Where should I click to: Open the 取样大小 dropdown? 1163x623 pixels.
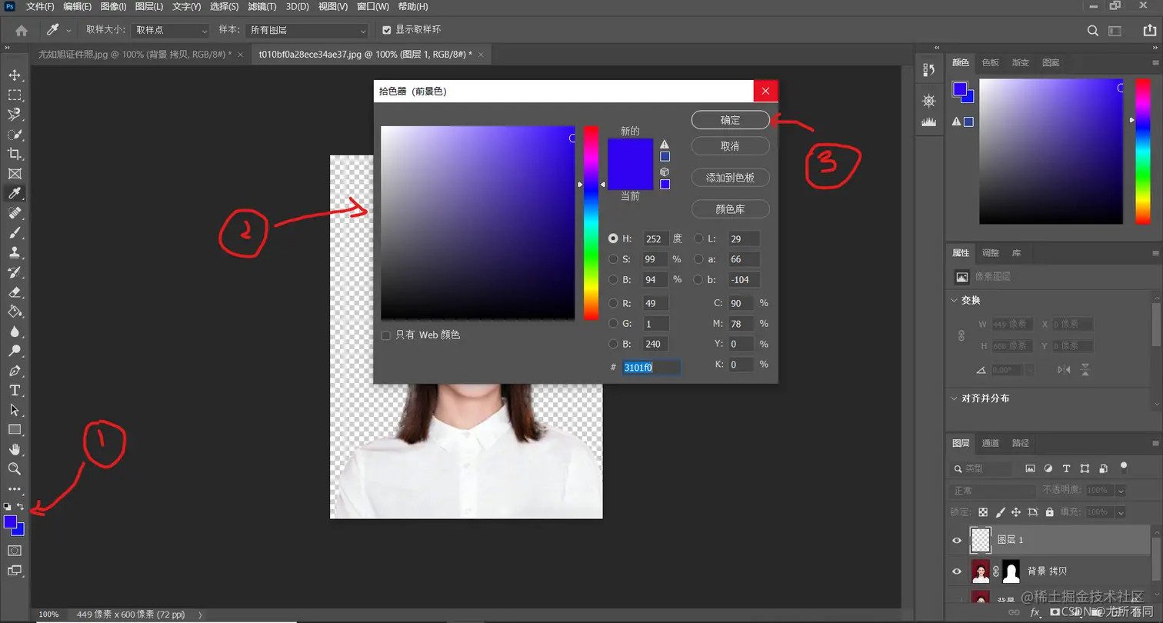click(x=170, y=31)
